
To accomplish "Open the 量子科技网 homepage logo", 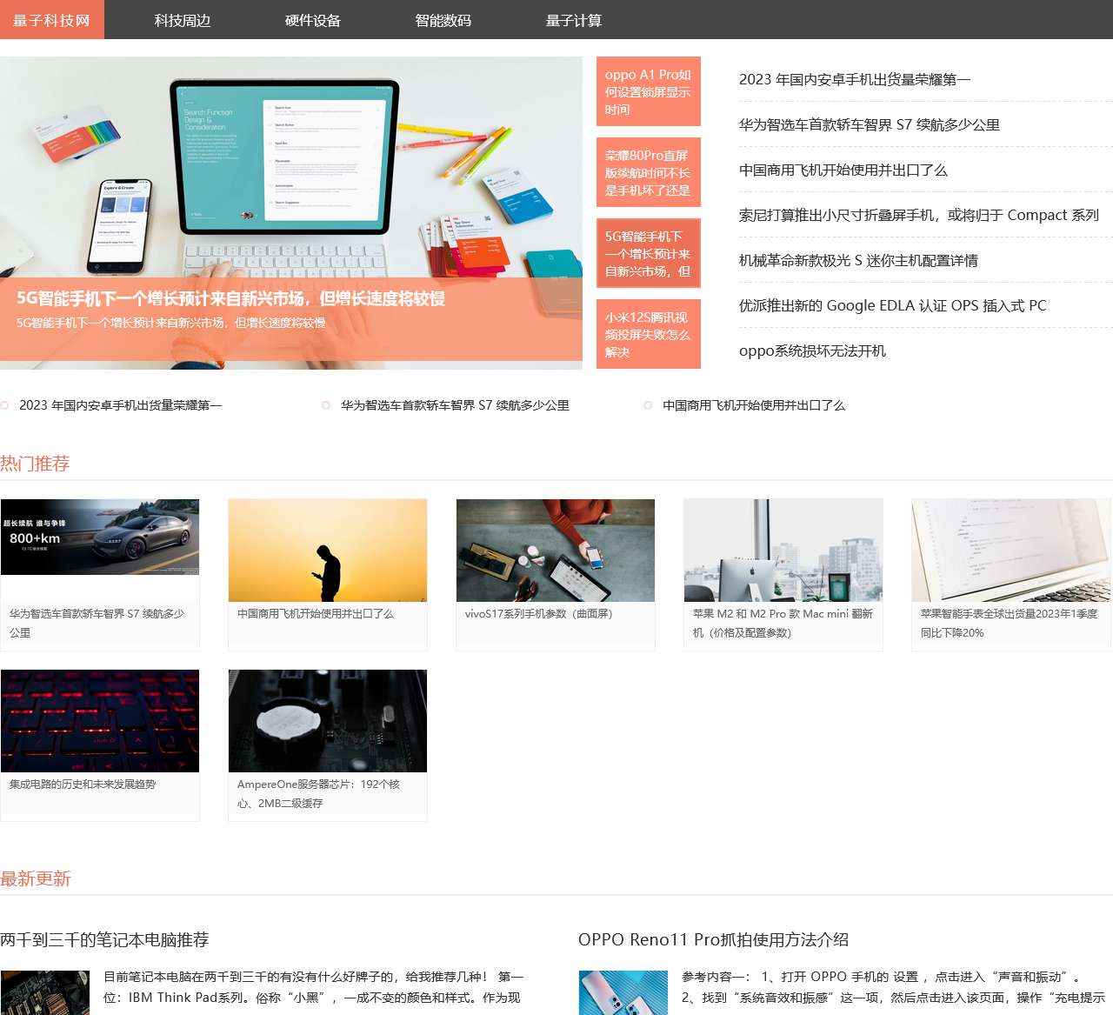I will 50,21.
